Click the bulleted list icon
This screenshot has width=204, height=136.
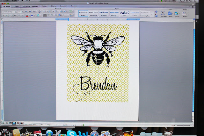point(45,11)
